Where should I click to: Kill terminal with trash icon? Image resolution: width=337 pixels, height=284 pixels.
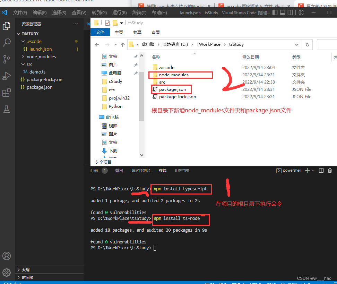[x=330, y=171]
